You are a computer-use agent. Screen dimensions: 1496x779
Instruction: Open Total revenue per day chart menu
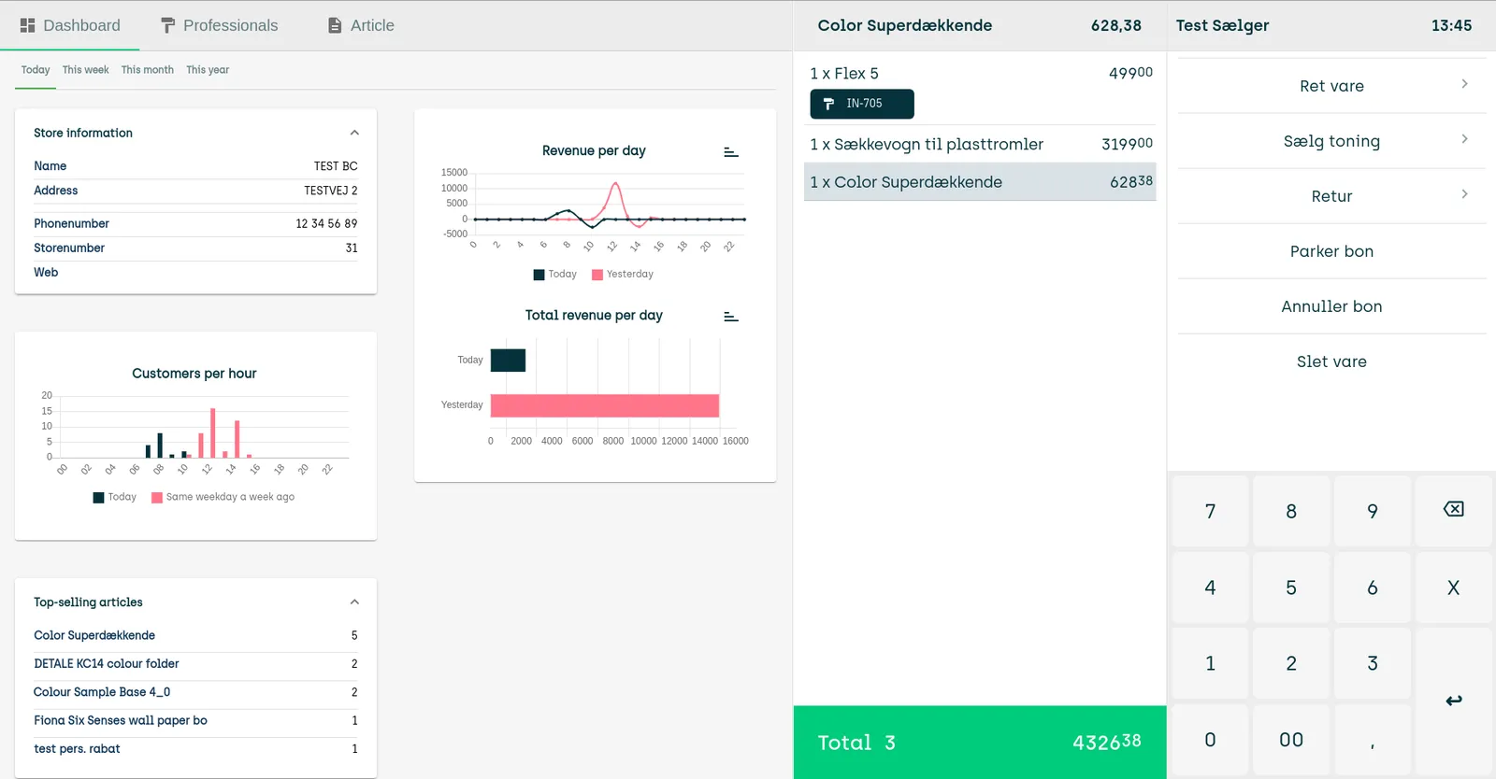click(731, 317)
